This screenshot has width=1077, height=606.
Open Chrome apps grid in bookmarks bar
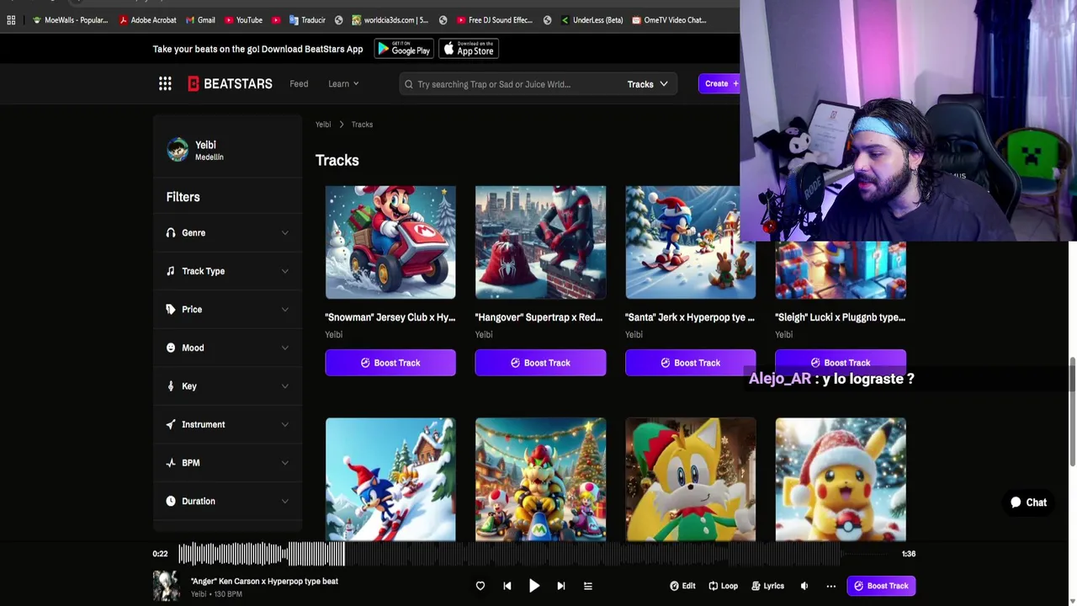(x=11, y=20)
